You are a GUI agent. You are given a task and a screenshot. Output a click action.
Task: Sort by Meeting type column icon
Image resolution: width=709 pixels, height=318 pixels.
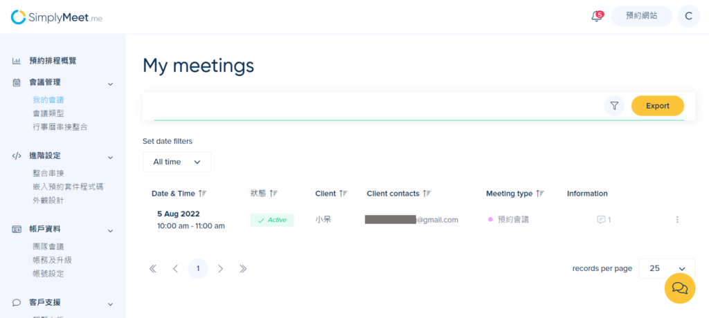[x=539, y=194]
